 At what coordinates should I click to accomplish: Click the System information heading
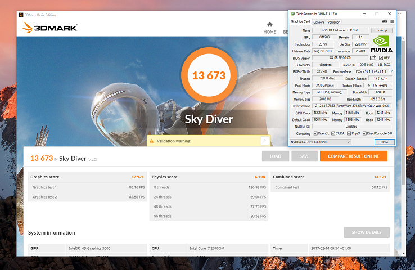[x=52, y=233]
